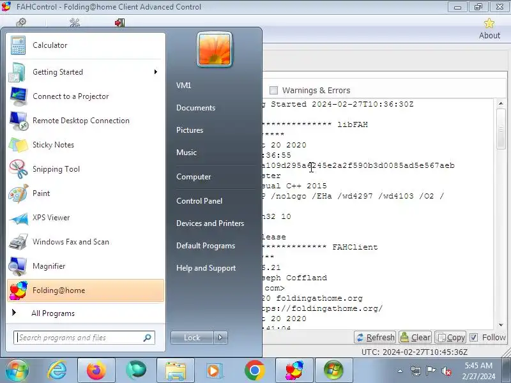Click the Windows Start orb
Viewport: 511px width, 383px height.
17,370
